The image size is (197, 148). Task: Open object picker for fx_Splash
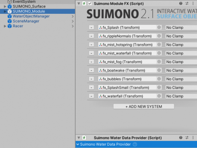pos(159,27)
